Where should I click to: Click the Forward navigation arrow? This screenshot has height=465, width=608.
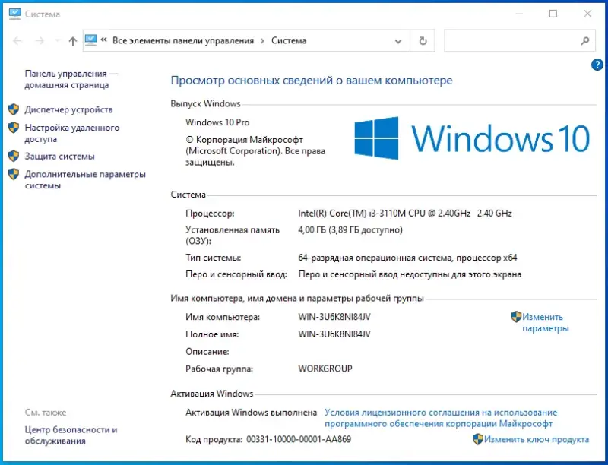pyautogui.click(x=40, y=41)
